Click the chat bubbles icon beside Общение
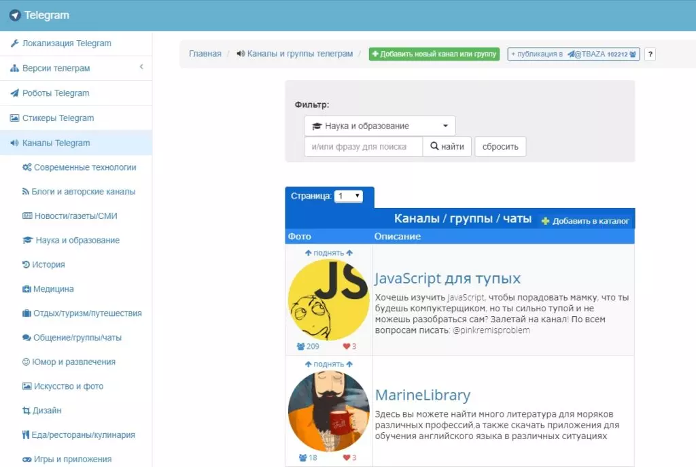This screenshot has height=467, width=696. [x=27, y=338]
